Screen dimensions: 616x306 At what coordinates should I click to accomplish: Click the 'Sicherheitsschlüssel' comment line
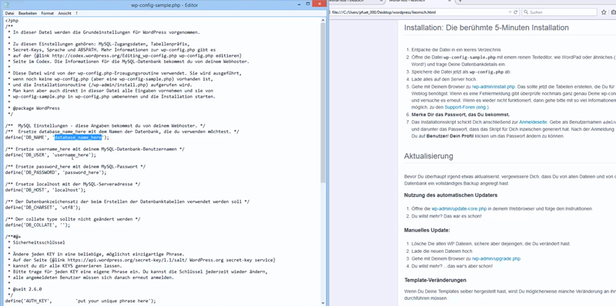point(37,243)
